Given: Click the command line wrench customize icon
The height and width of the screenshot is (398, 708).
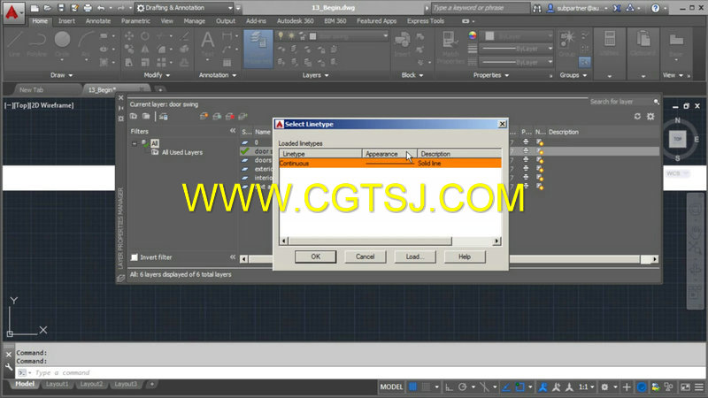Looking at the screenshot, I should coord(9,368).
